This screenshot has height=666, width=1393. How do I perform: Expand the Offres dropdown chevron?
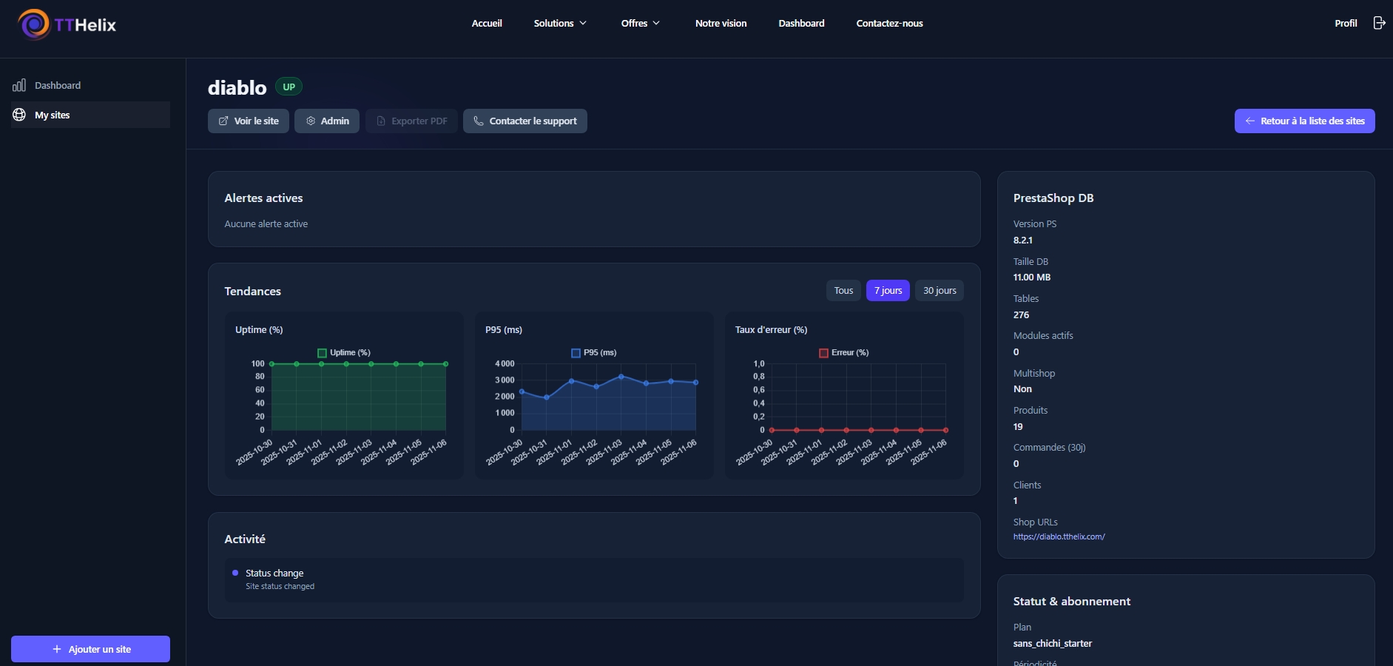(656, 23)
